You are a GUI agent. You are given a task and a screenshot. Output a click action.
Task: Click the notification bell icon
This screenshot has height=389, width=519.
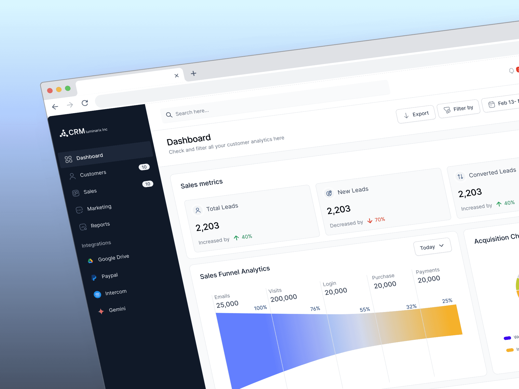click(x=511, y=71)
